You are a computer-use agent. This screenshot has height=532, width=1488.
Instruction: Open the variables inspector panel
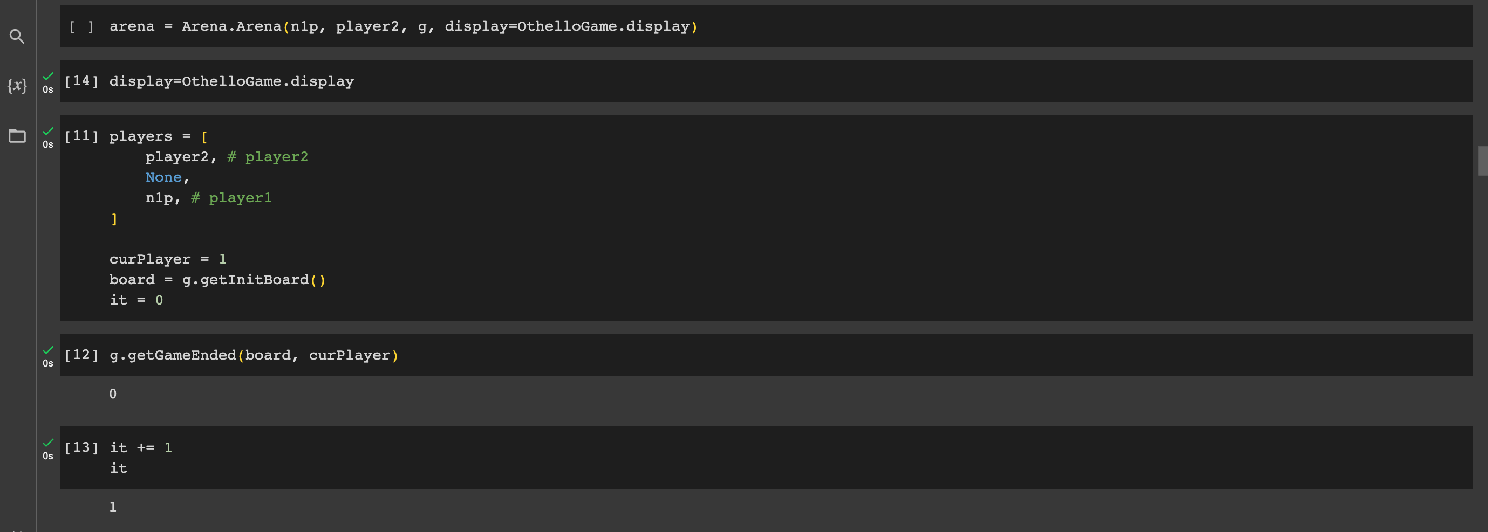[x=17, y=85]
